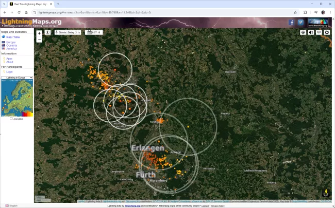
Task: Click the Nuremberg city label
Action: tap(158, 181)
